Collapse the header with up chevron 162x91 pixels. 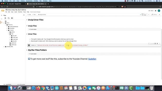(159, 15)
